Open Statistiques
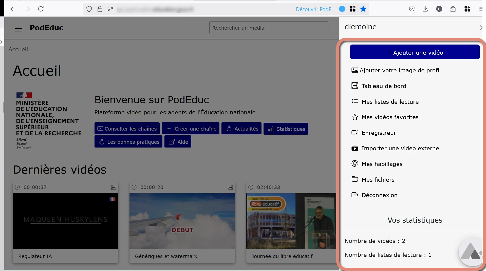This screenshot has height=271, width=486. 286,129
